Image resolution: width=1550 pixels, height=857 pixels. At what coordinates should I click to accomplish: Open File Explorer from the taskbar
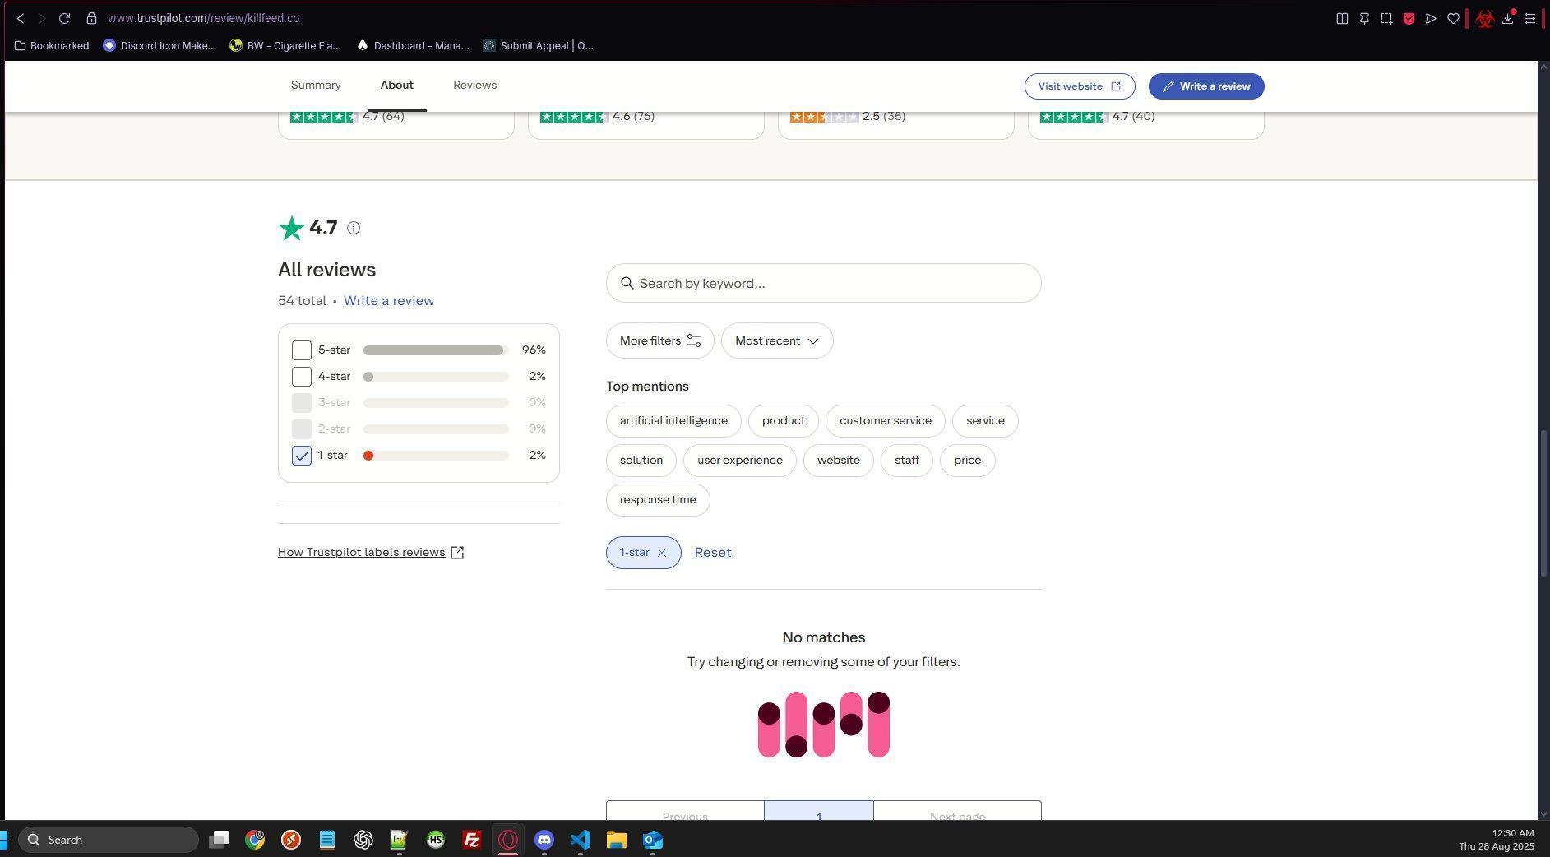(x=617, y=840)
